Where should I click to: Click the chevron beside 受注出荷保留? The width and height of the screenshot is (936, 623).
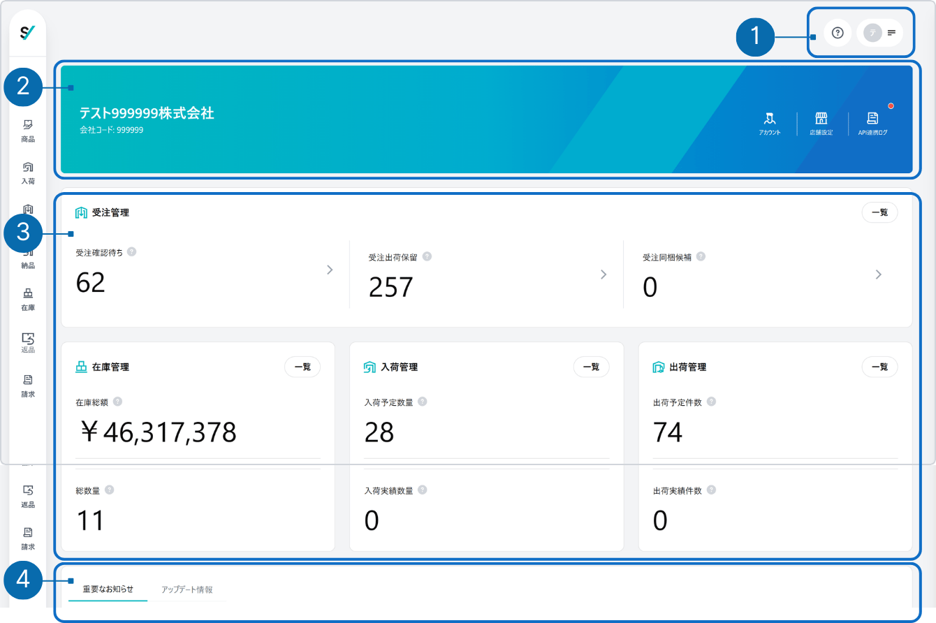pyautogui.click(x=604, y=274)
